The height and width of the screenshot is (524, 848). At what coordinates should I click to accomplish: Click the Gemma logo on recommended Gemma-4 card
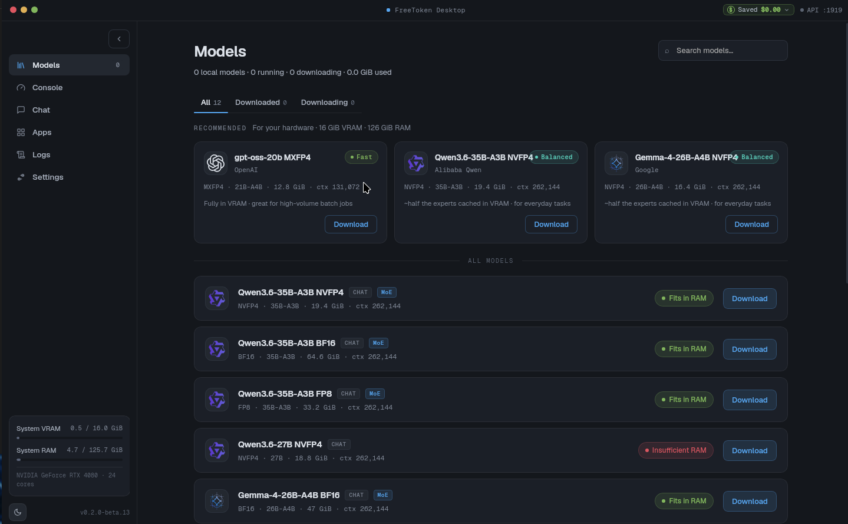(x=616, y=163)
